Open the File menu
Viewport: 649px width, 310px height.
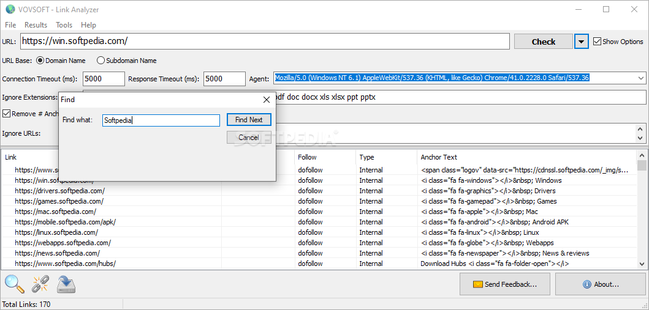pos(11,25)
